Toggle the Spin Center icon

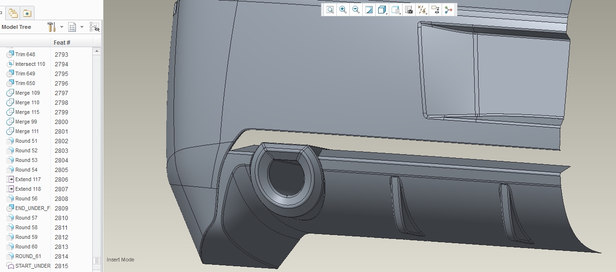click(x=448, y=10)
